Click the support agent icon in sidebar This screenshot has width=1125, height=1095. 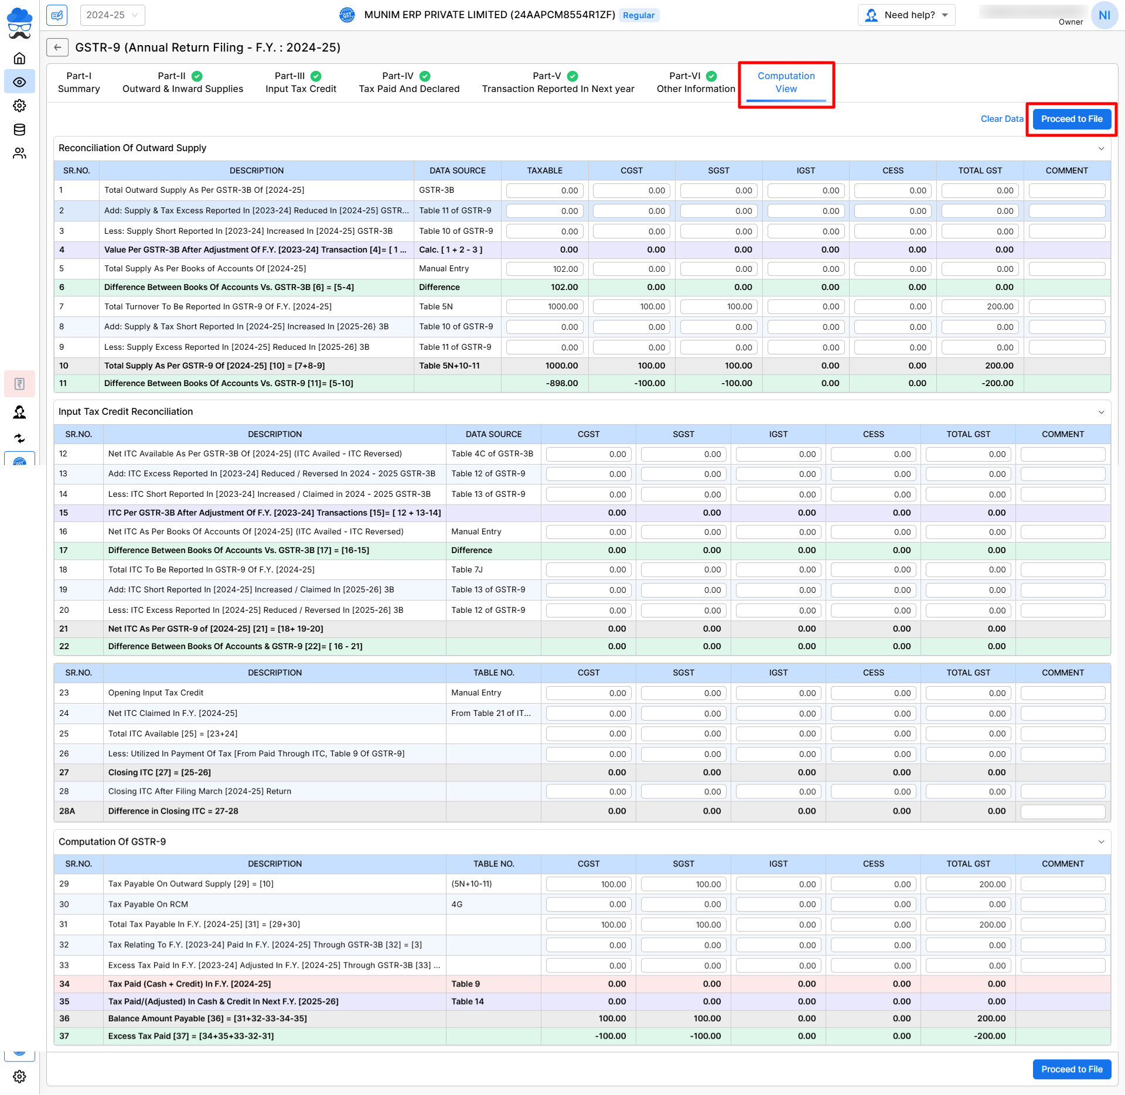point(19,412)
